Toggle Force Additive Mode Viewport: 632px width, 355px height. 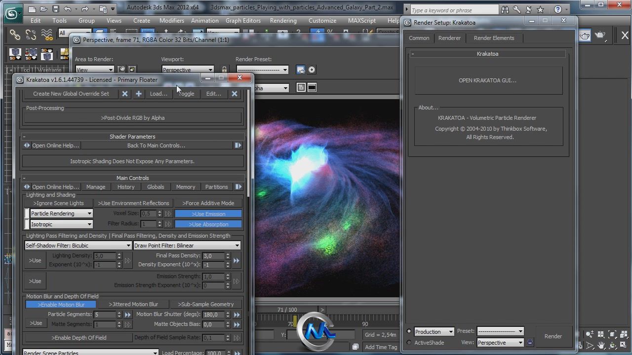[208, 203]
